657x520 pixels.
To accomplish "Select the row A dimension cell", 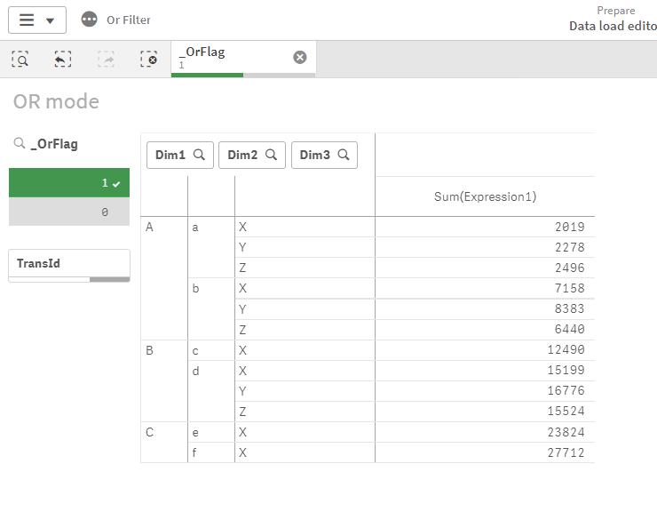I will (150, 228).
